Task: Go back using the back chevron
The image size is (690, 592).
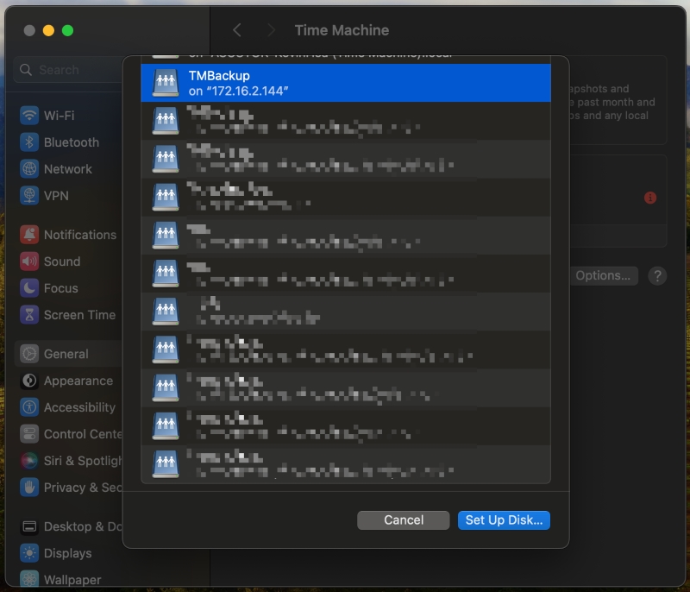Action: [x=237, y=30]
